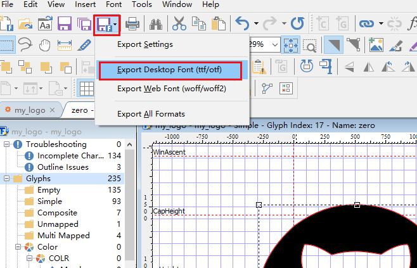Select the Unmapped glyphs folder
Viewport: 417px width, 268px height.
58,224
